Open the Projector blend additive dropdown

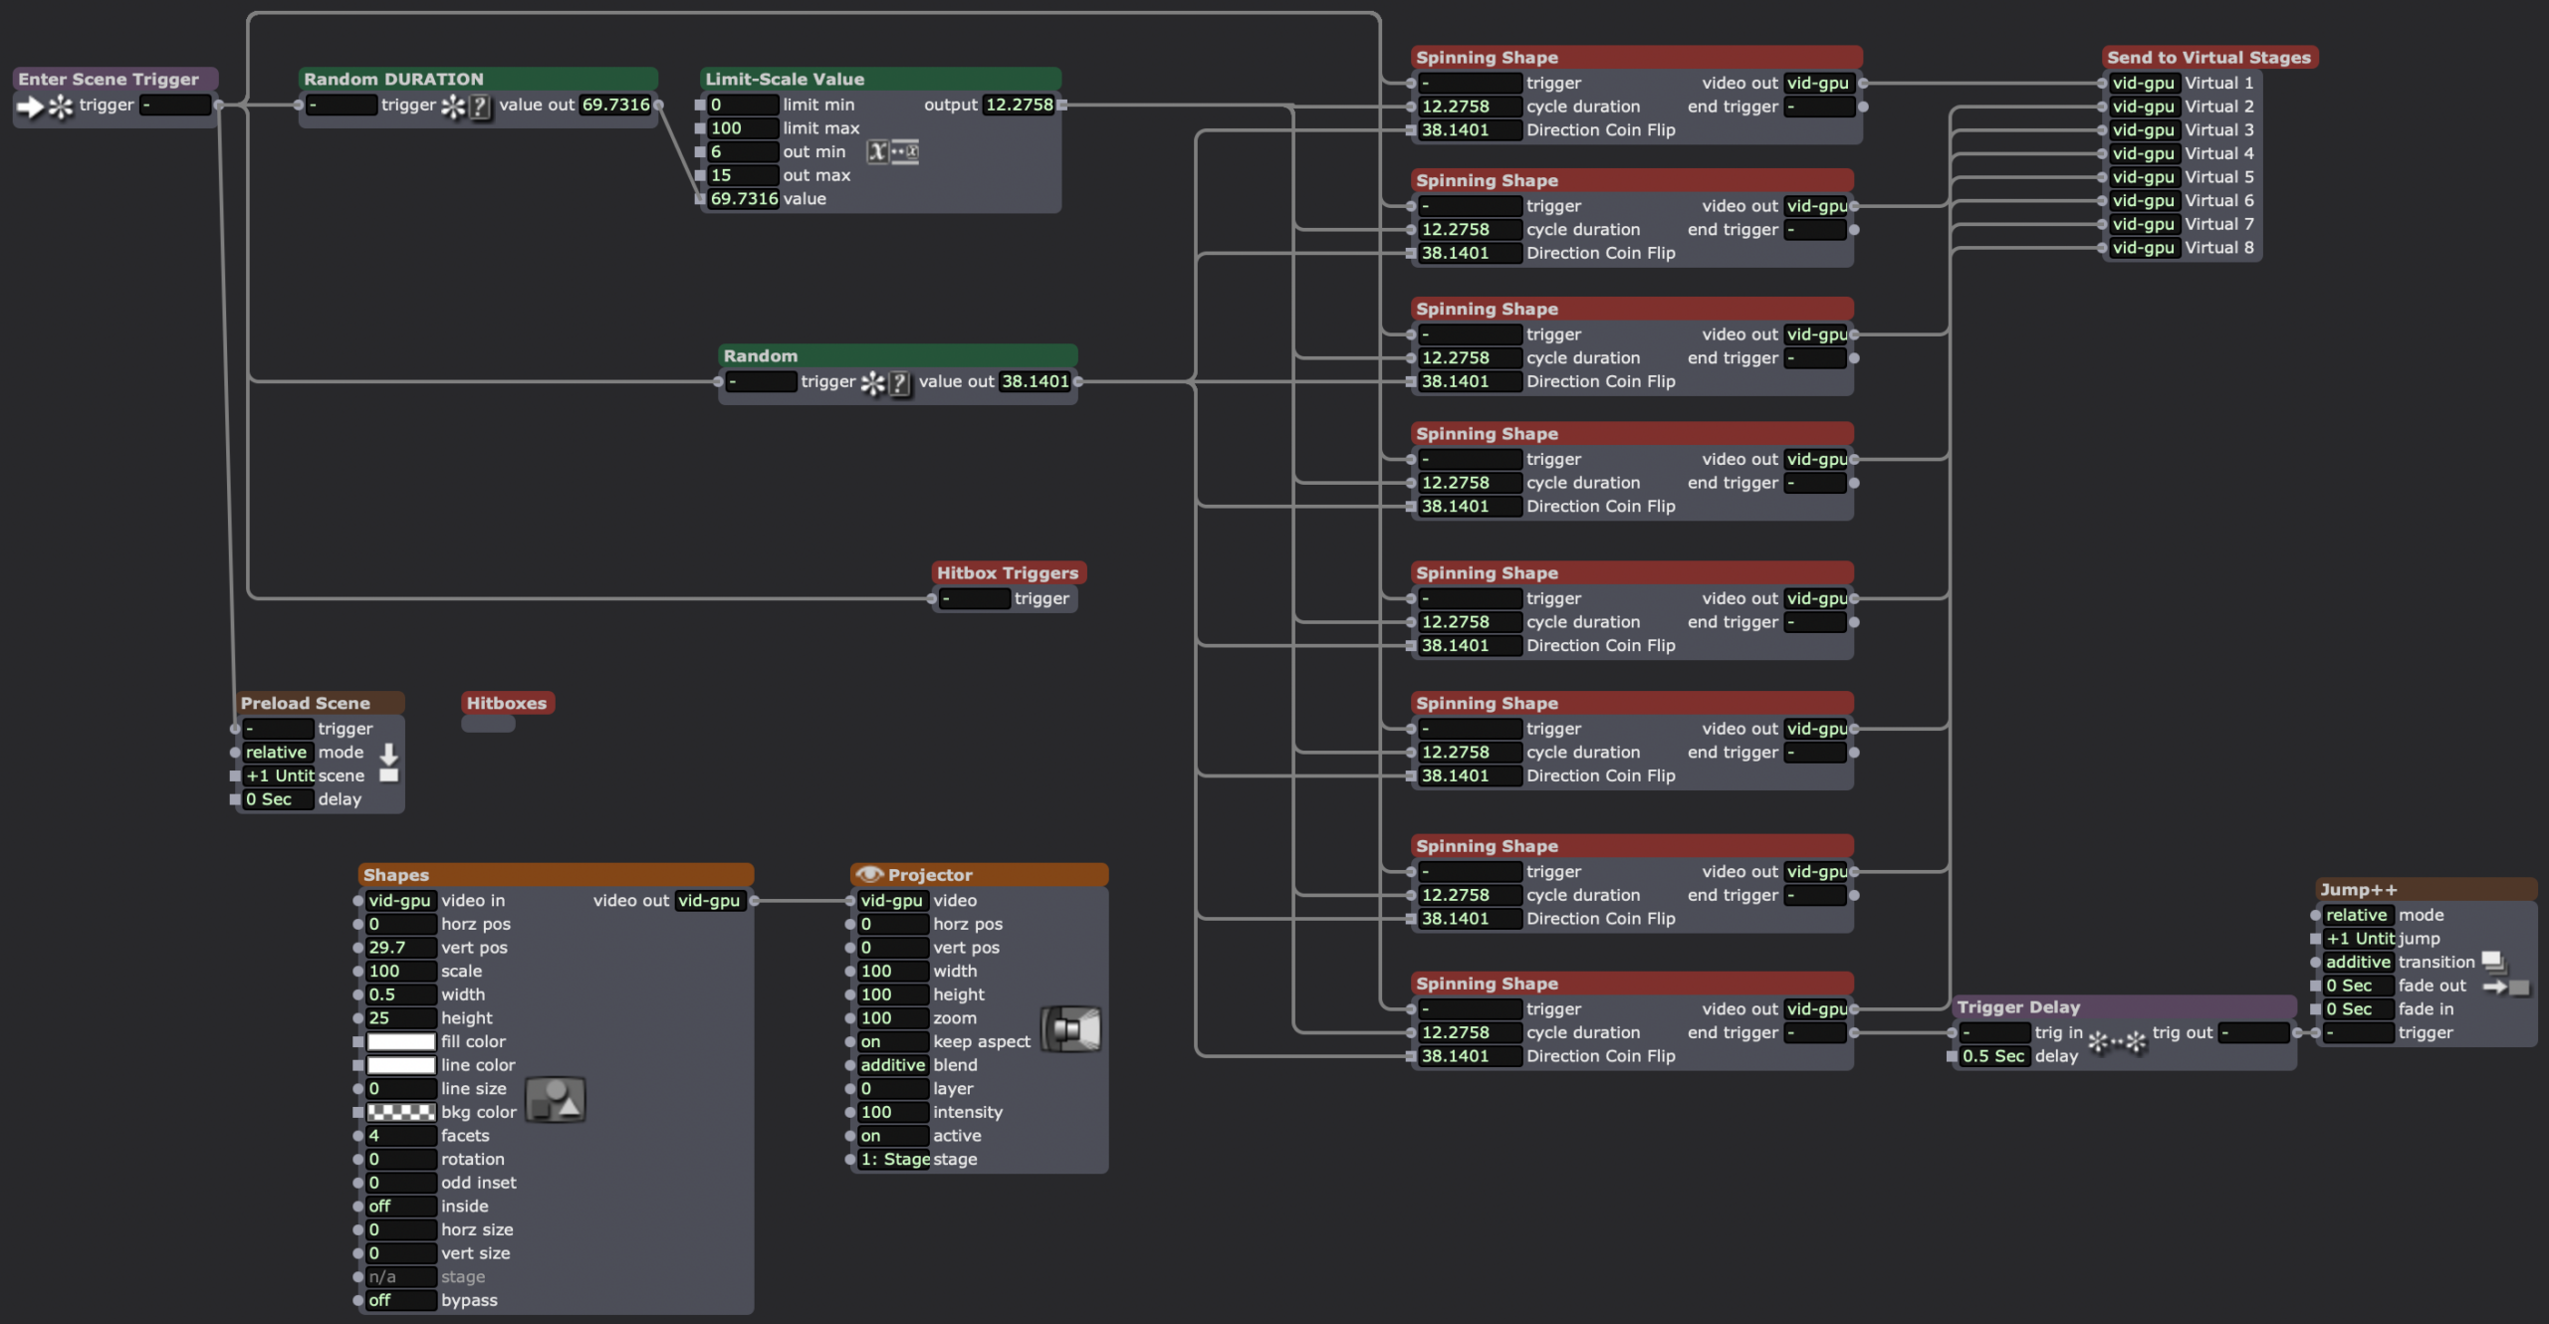892,1065
